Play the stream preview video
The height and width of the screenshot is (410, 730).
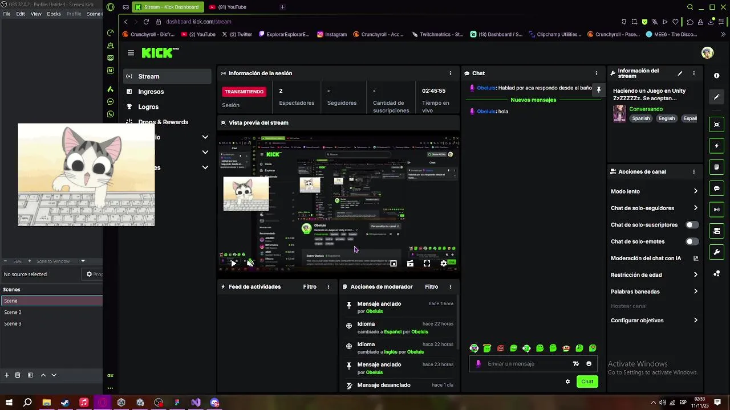[233, 263]
